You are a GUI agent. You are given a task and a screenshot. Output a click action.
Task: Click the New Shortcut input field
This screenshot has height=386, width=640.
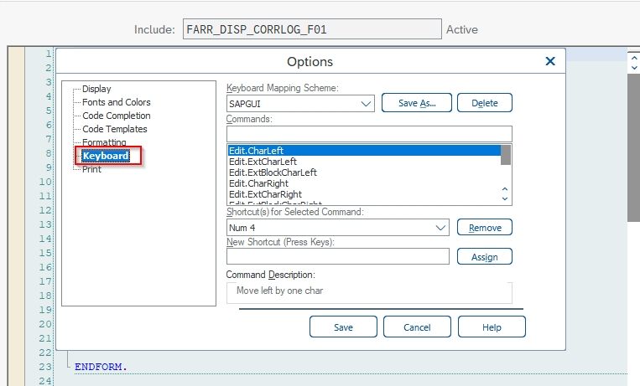coord(337,256)
